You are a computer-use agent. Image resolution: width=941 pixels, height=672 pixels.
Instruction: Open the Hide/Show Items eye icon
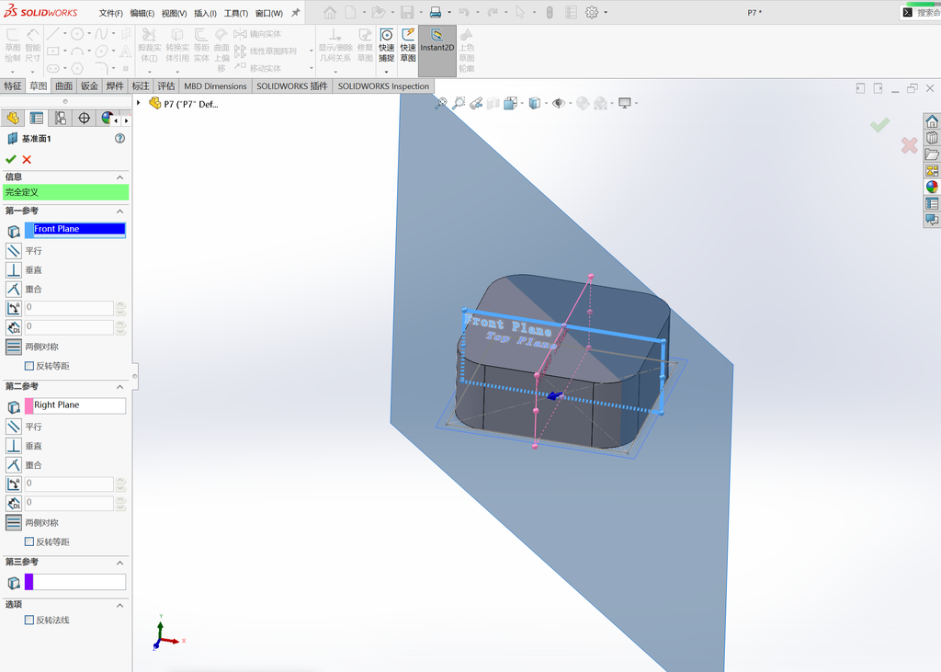coord(558,103)
